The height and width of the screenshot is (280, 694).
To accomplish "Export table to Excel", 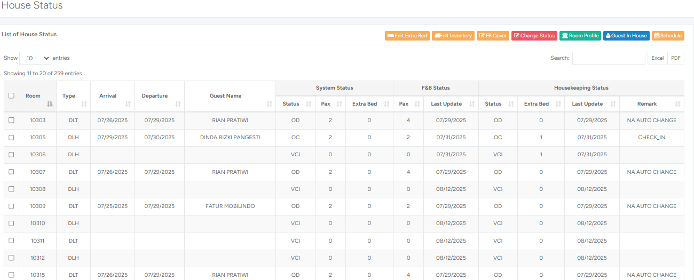I will (x=658, y=58).
